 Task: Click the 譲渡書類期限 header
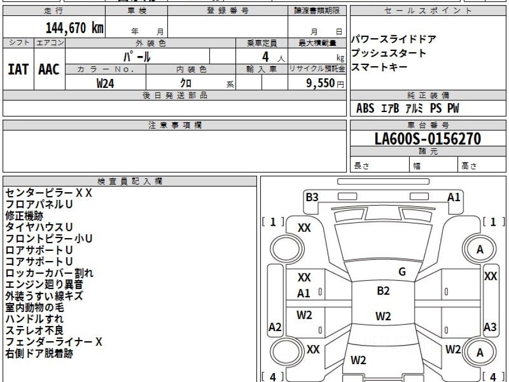tap(317, 11)
